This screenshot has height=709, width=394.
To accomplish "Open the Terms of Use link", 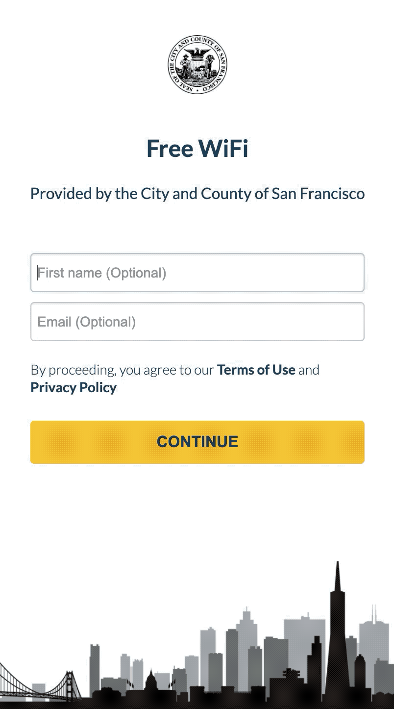I will click(x=256, y=370).
